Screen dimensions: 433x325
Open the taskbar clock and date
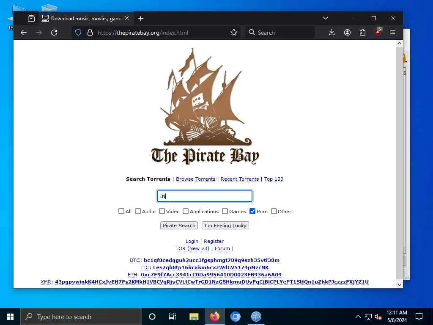point(397,317)
